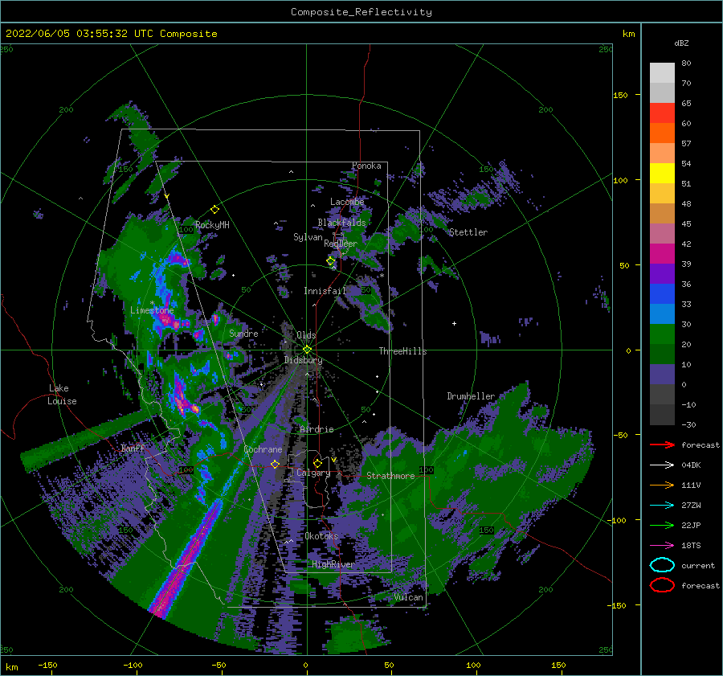Click the HighRiver town label
Image resolution: width=723 pixels, height=676 pixels.
[333, 564]
